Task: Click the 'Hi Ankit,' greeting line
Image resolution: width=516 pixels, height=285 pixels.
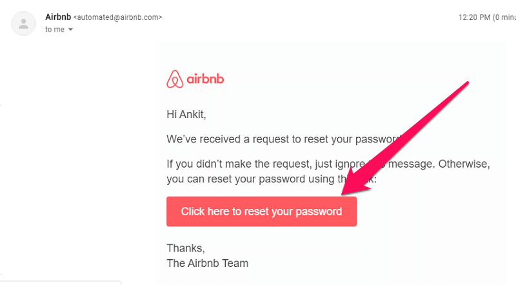Action: tap(186, 115)
